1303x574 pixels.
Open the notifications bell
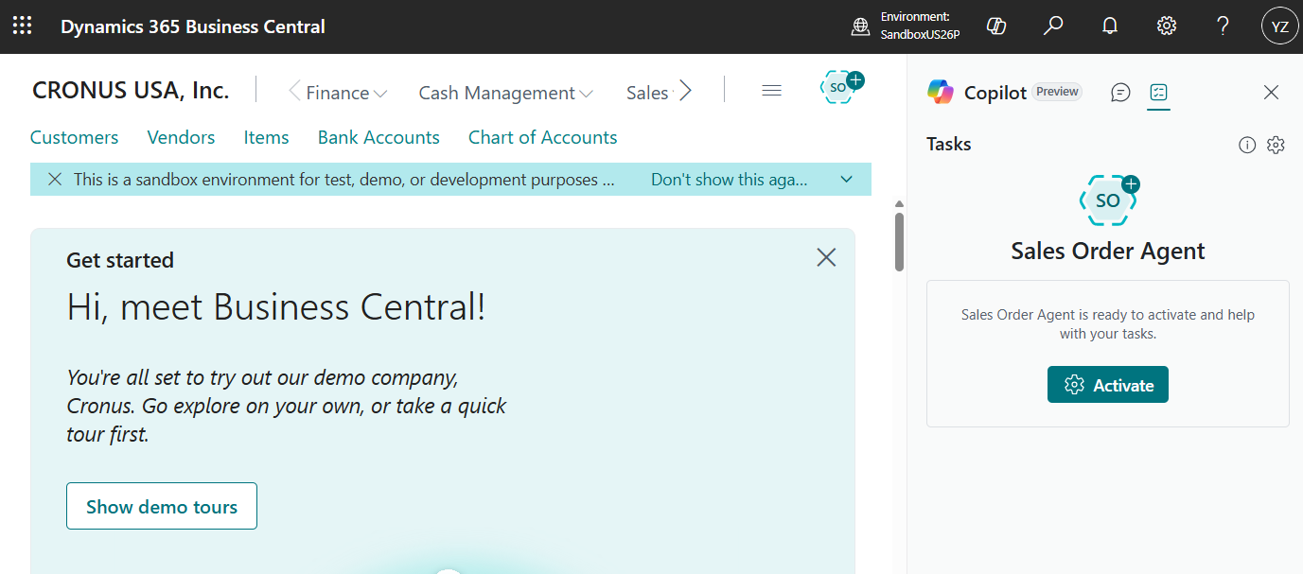click(x=1109, y=26)
